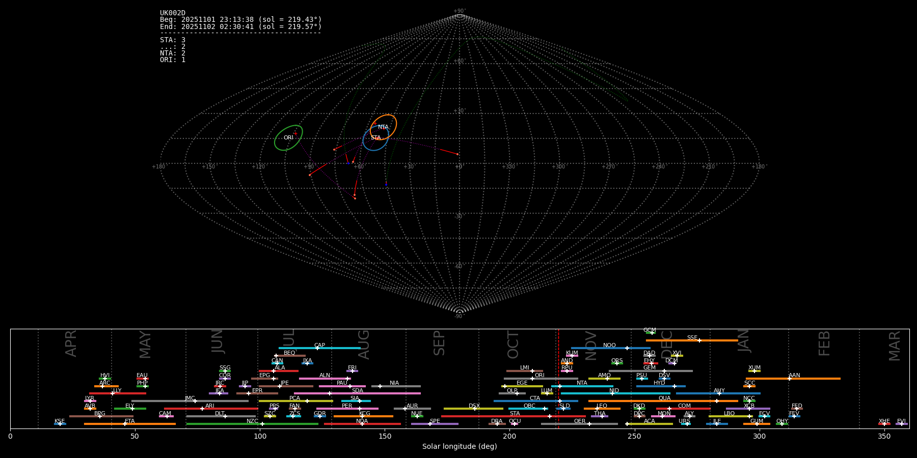Click the OER shower label in timeline
This screenshot has width=917, height=458.
(580, 421)
